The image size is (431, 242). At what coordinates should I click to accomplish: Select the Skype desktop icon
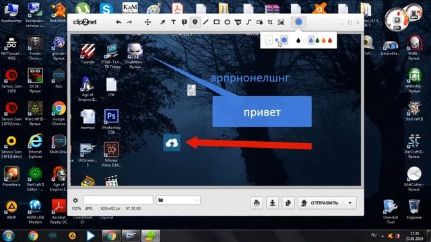click(106, 9)
